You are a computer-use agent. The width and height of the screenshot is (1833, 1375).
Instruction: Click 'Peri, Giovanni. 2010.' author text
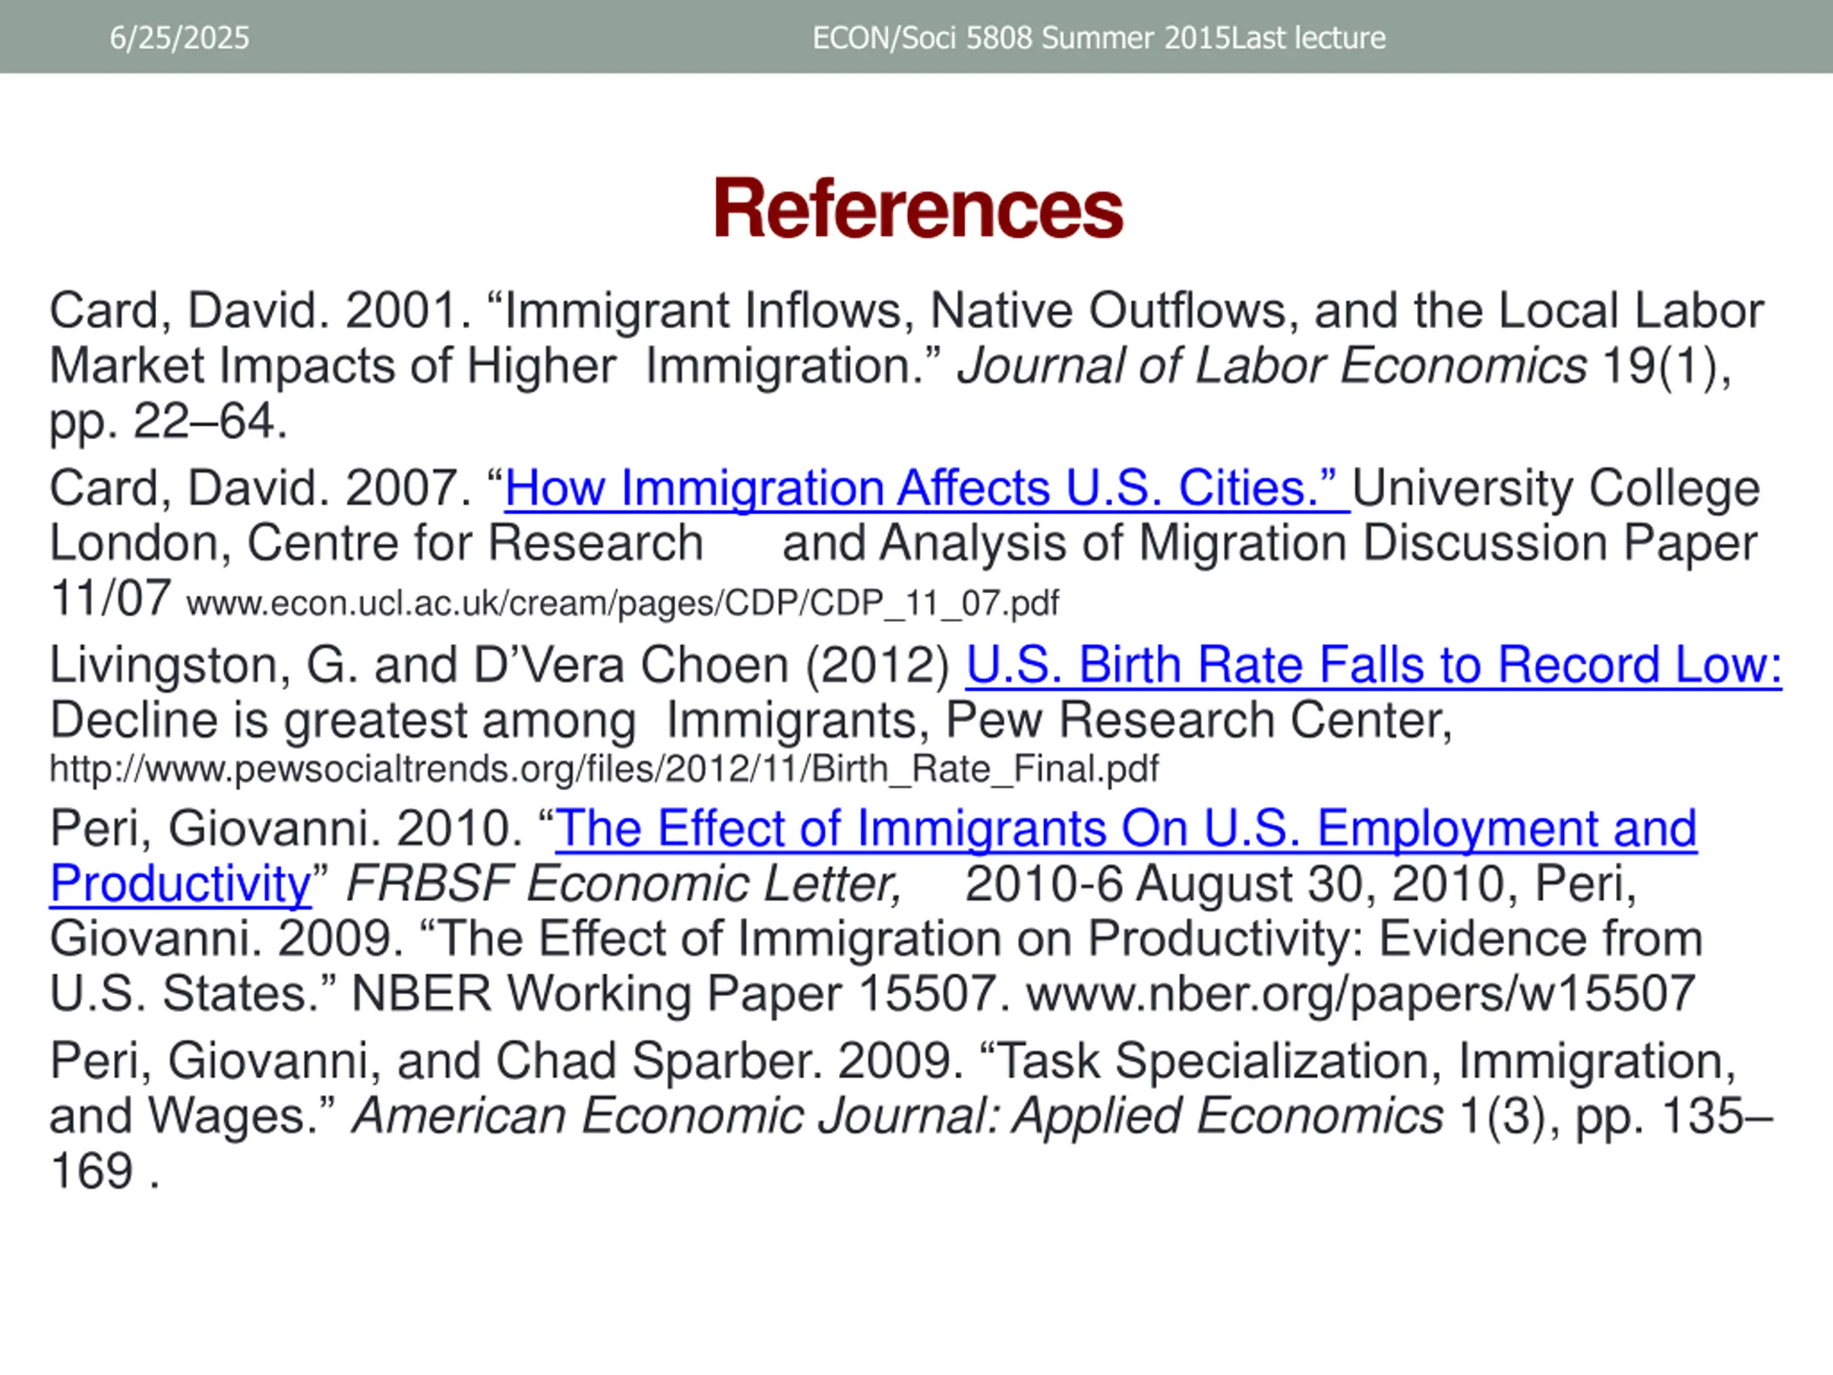(x=286, y=829)
